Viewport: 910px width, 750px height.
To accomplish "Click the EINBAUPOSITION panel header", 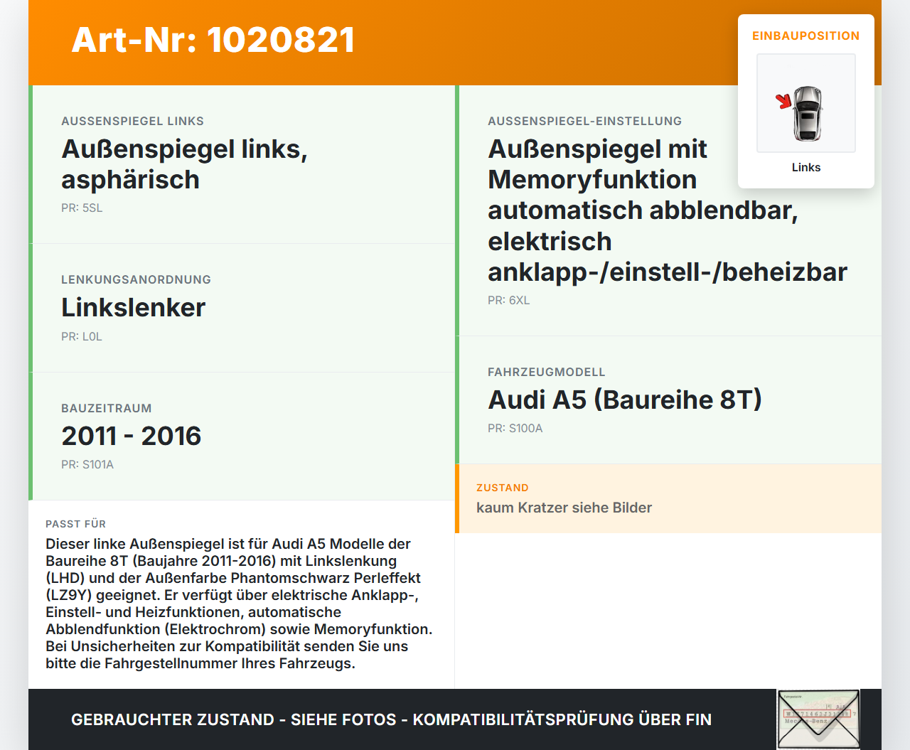I will (x=805, y=36).
